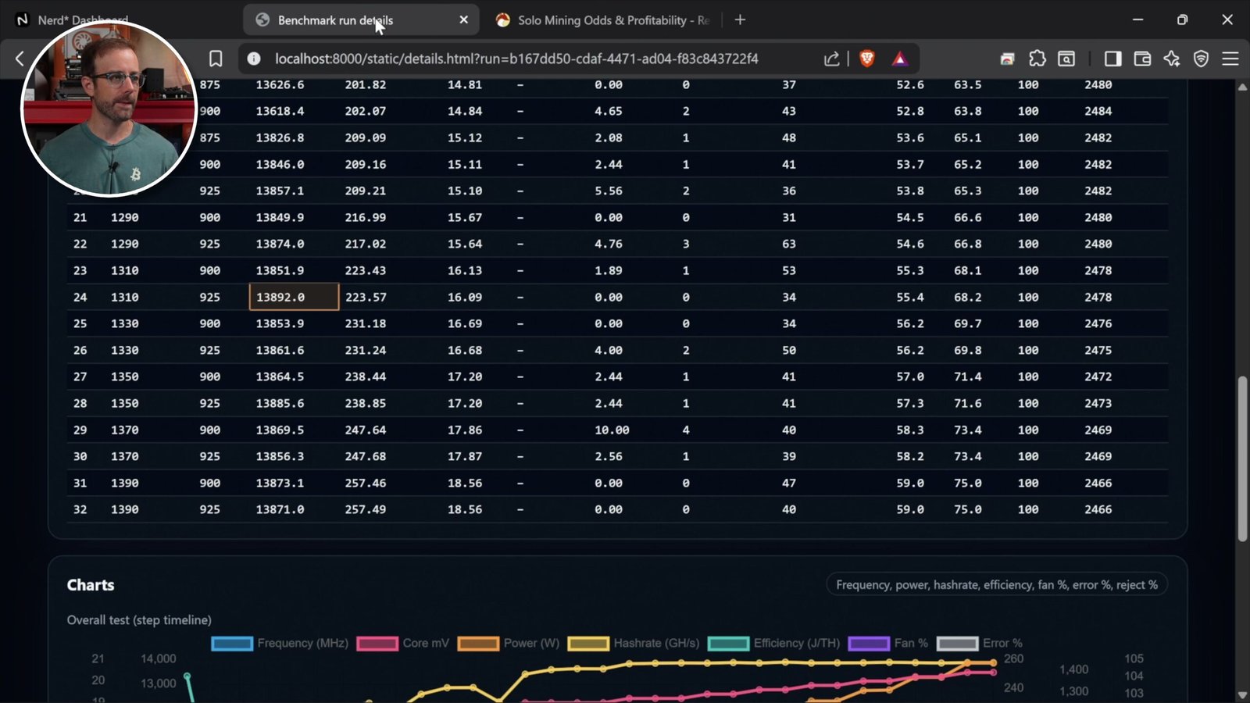1250x703 pixels.
Task: Click the toolbar icon left of the extensions puzzle
Action: point(1008,59)
